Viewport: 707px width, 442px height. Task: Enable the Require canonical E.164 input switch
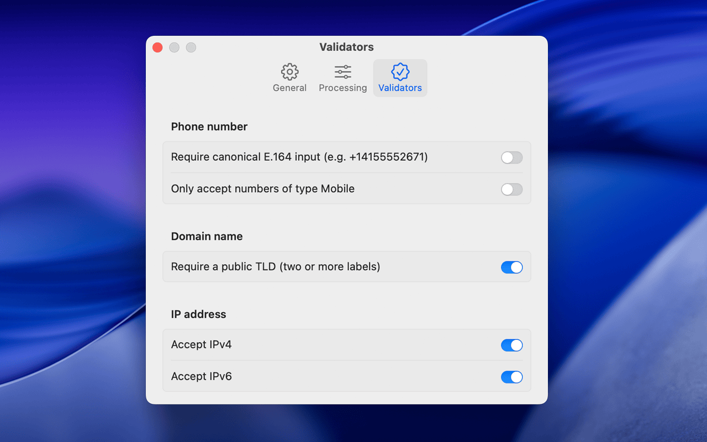tap(511, 157)
